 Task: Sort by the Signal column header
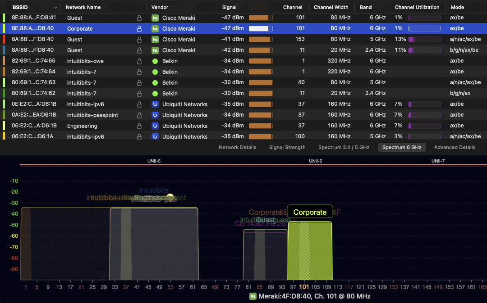[x=229, y=7]
